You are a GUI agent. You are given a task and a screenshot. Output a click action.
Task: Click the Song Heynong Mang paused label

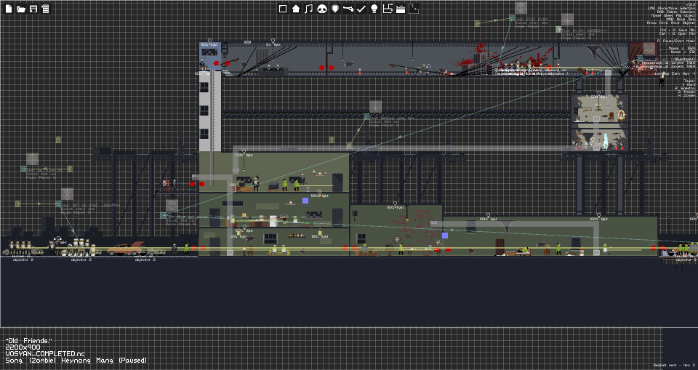click(x=76, y=361)
